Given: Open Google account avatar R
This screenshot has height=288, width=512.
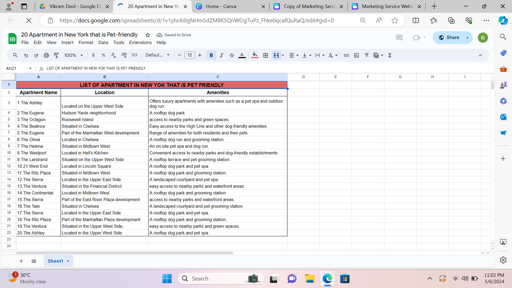Looking at the screenshot, I should click(483, 38).
